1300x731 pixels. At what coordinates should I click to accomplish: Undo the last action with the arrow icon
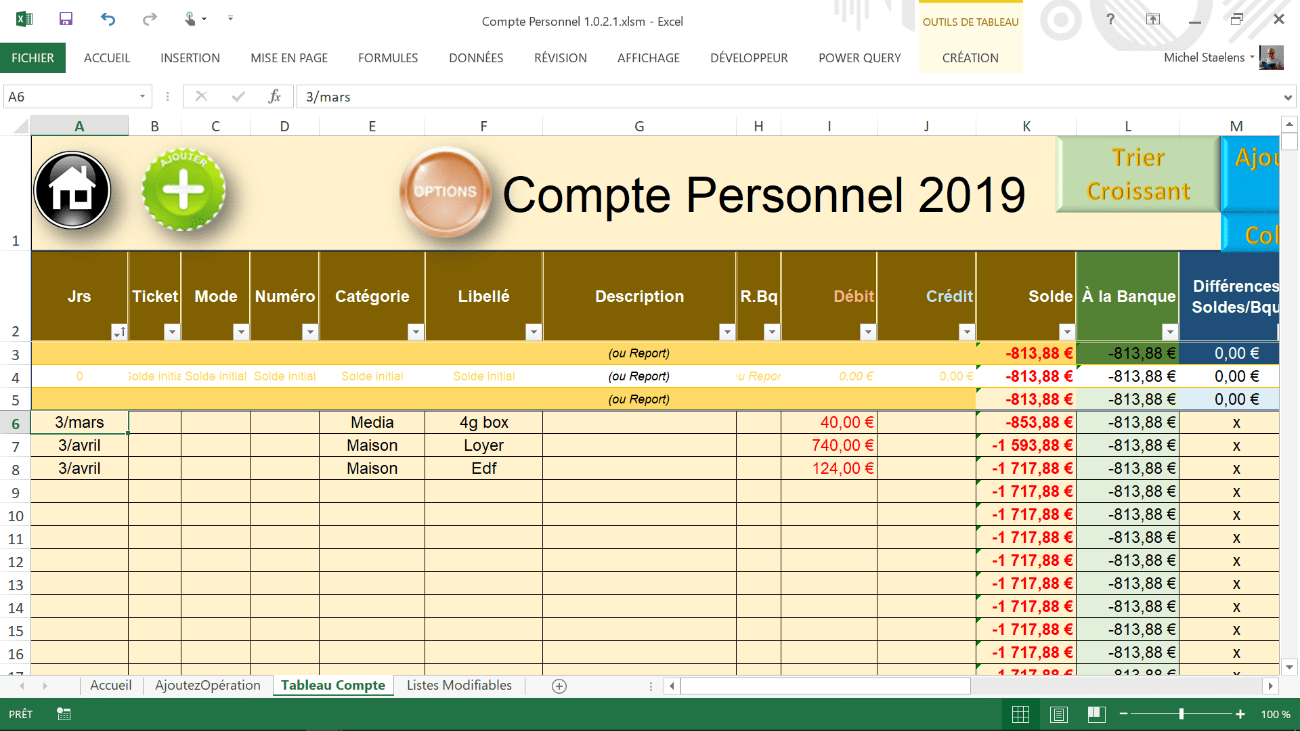pyautogui.click(x=108, y=19)
